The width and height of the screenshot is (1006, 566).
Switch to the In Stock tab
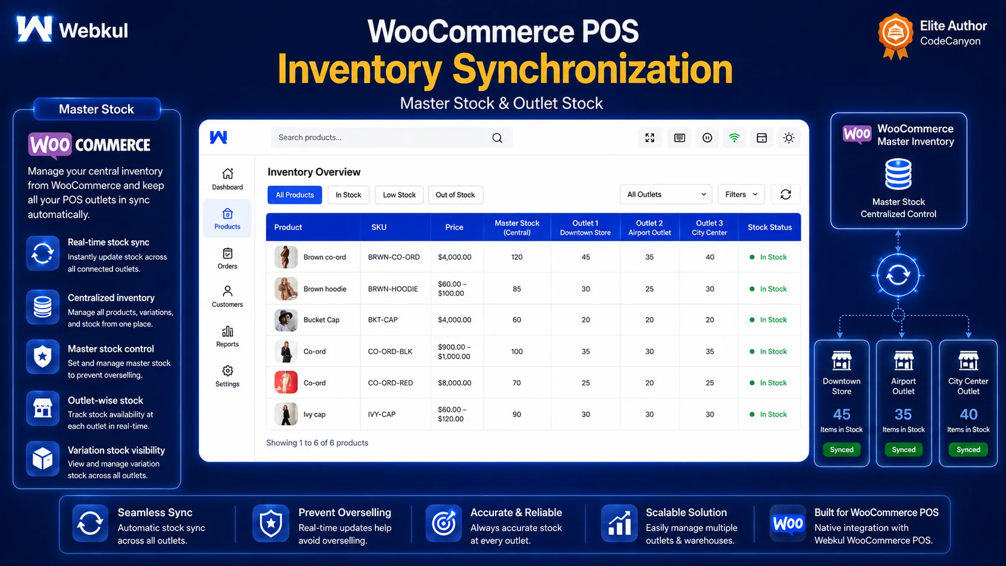(x=348, y=195)
